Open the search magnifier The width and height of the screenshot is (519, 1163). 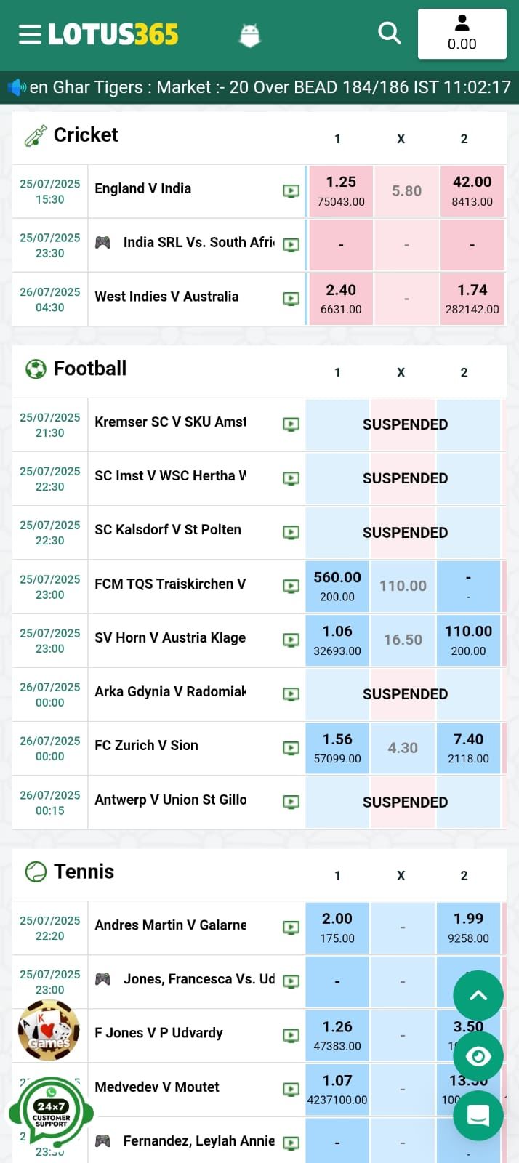390,33
